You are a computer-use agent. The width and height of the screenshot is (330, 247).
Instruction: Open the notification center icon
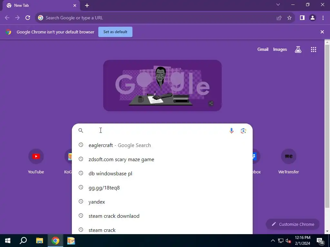pos(320,241)
